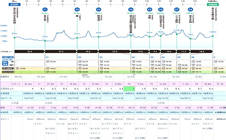
Task: Select the F3 aid station circle marker
Action: (x=99, y=10)
